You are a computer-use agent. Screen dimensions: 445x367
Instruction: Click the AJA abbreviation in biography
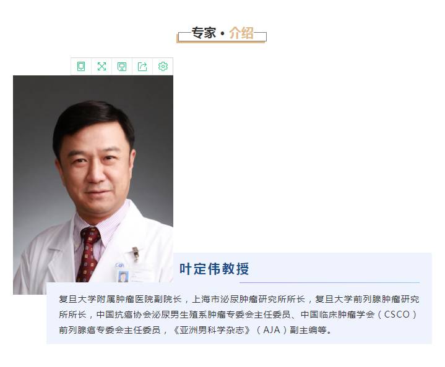click(272, 330)
